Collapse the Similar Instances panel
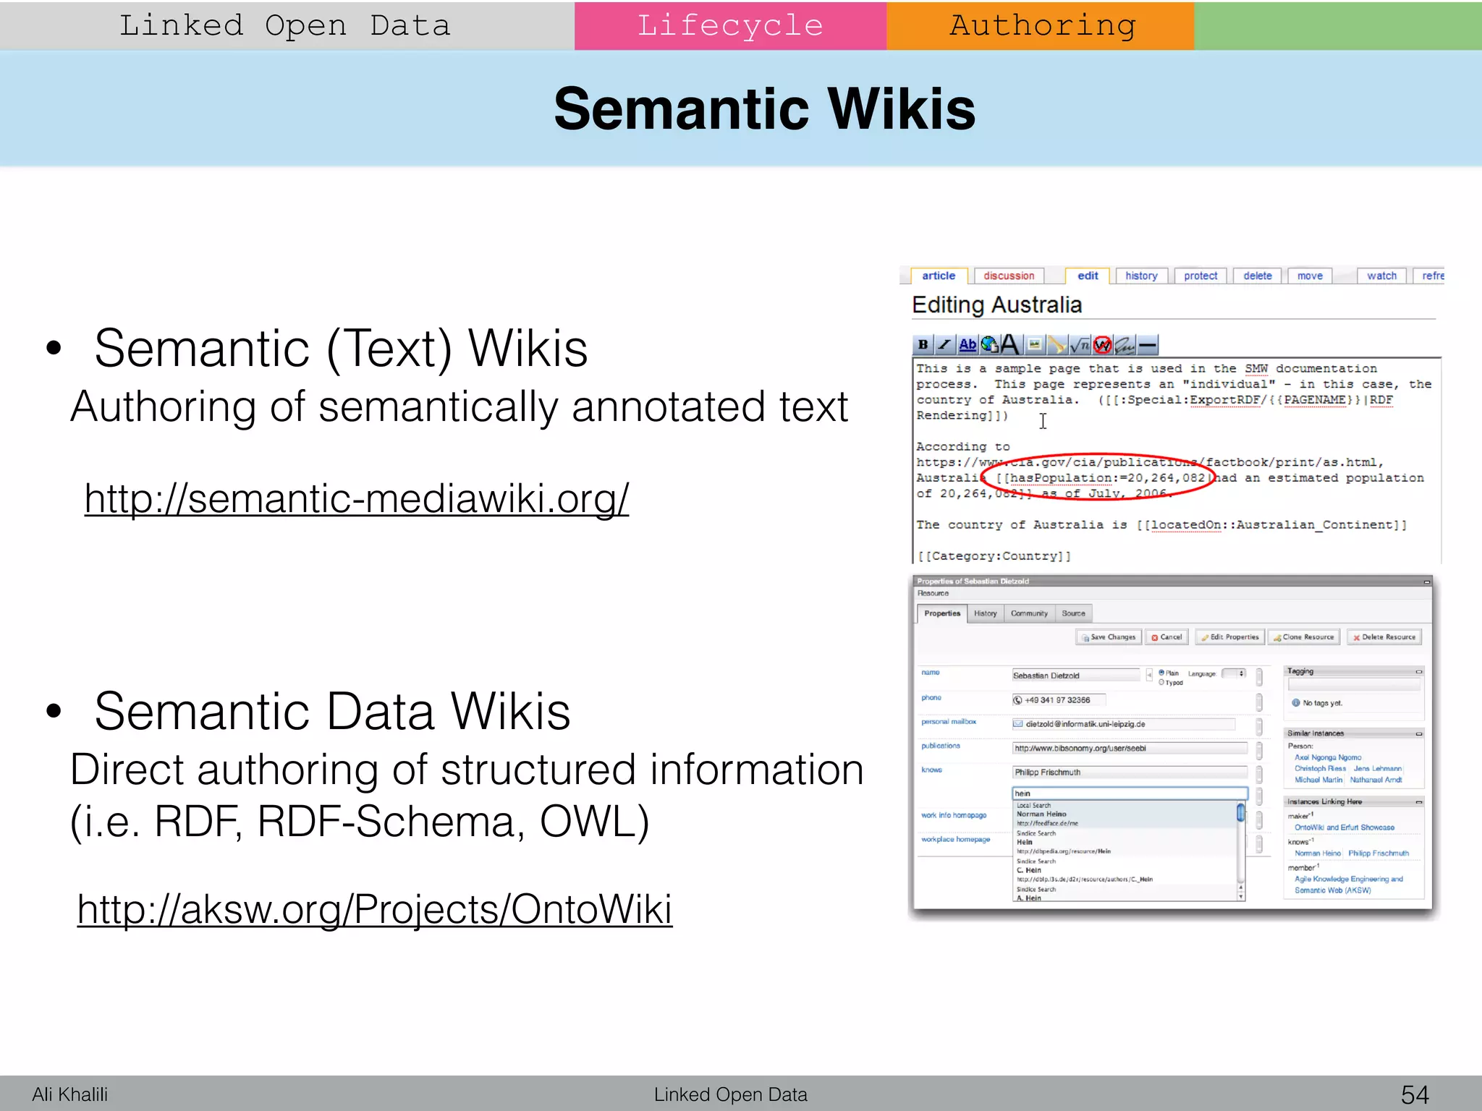Image resolution: width=1482 pixels, height=1111 pixels. tap(1418, 733)
